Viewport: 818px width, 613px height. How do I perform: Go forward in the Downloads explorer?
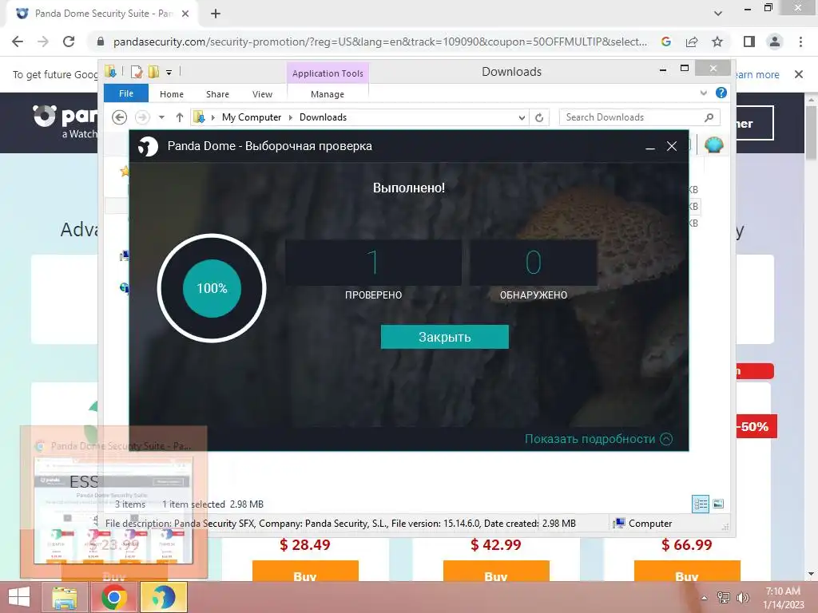[x=142, y=117]
